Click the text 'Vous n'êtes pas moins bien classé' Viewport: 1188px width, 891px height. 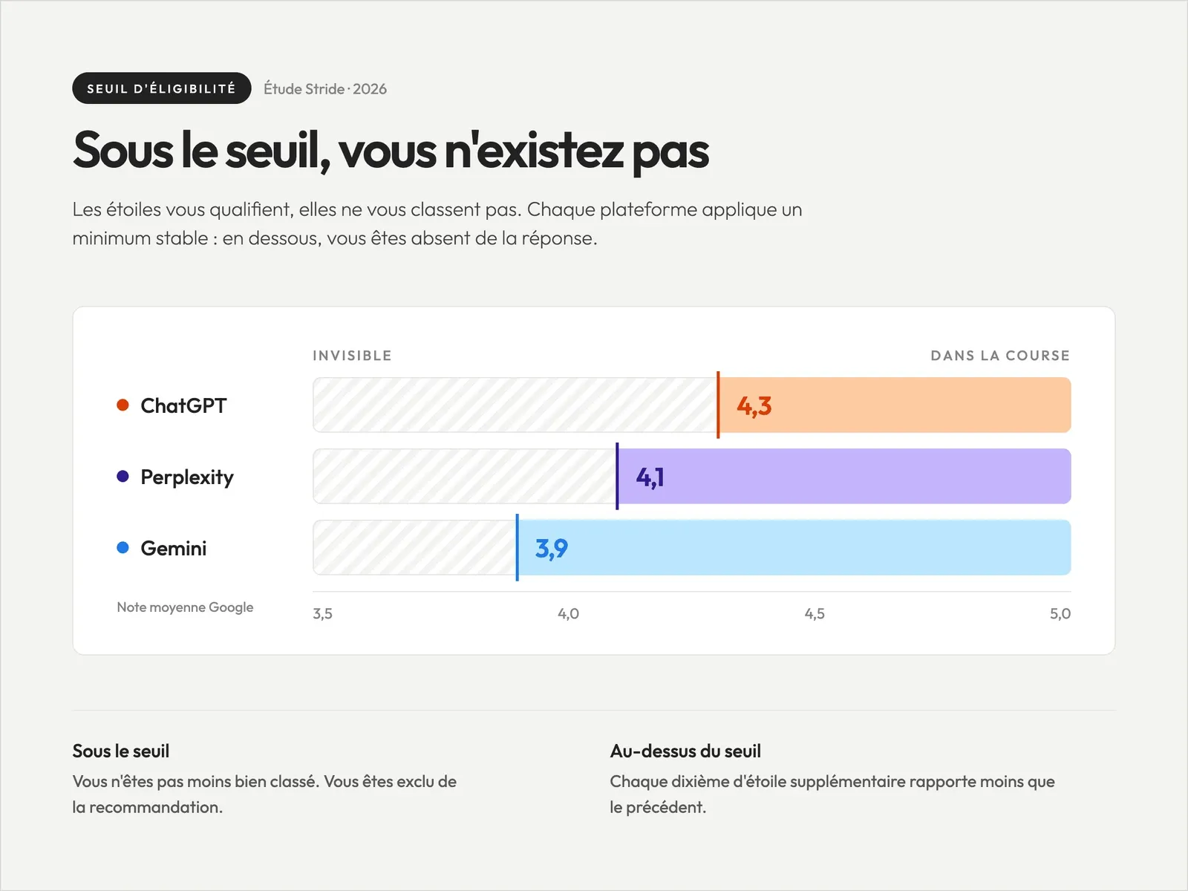pos(196,782)
